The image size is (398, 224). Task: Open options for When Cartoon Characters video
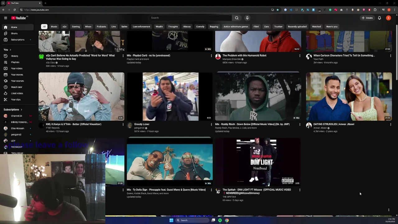[x=391, y=56]
